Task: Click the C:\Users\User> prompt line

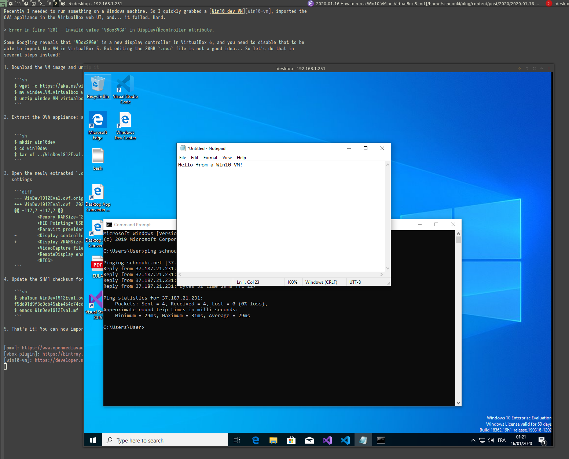Action: pos(124,327)
